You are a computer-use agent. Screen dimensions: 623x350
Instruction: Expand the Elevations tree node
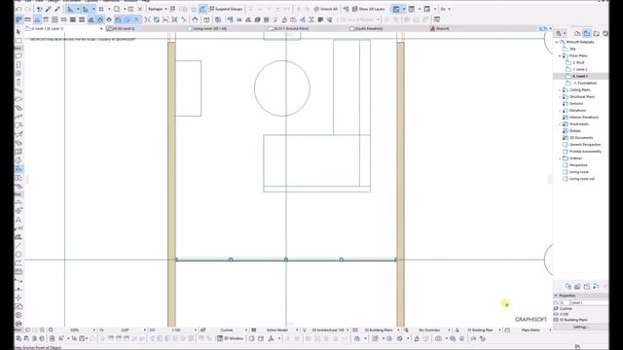(560, 110)
